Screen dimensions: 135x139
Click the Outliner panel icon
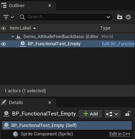click(x=4, y=5)
